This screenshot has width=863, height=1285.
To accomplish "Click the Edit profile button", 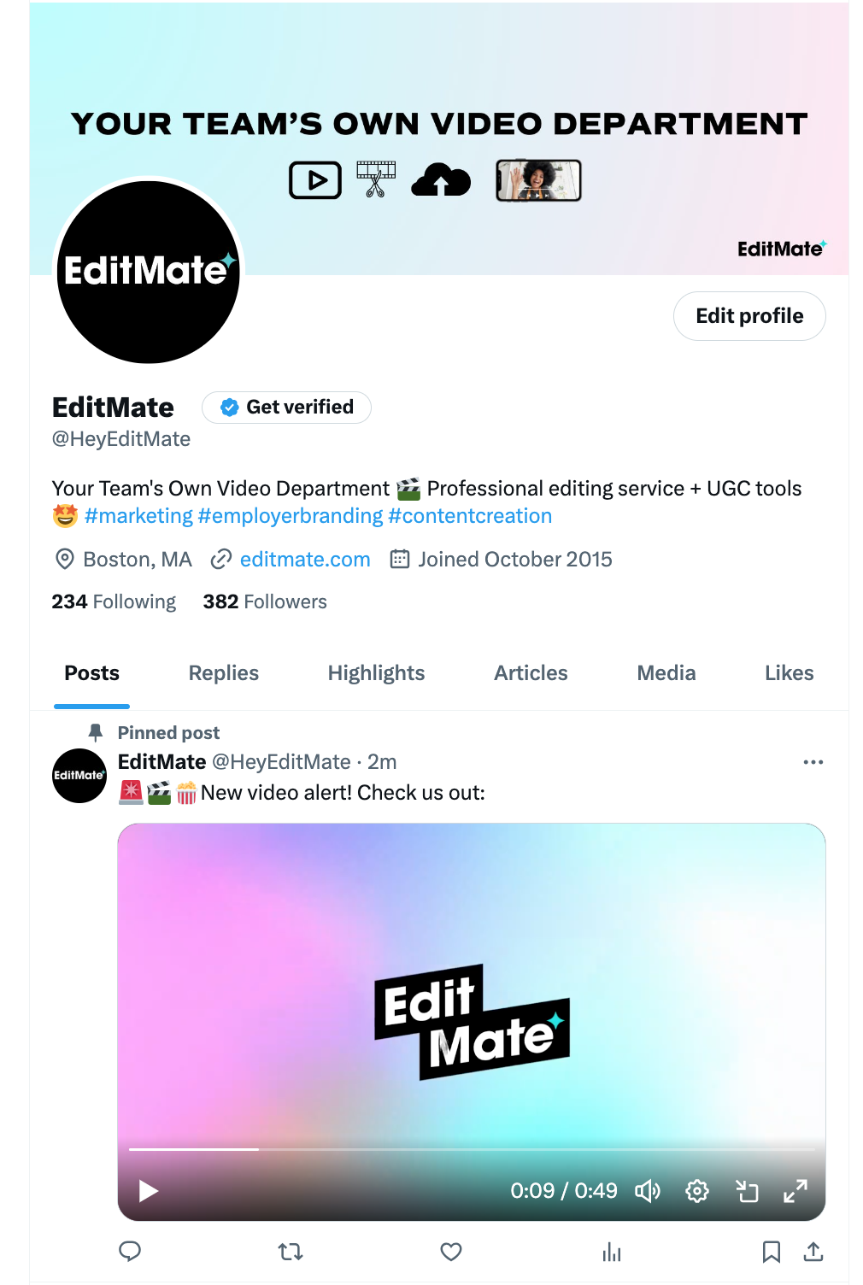I will click(x=749, y=316).
